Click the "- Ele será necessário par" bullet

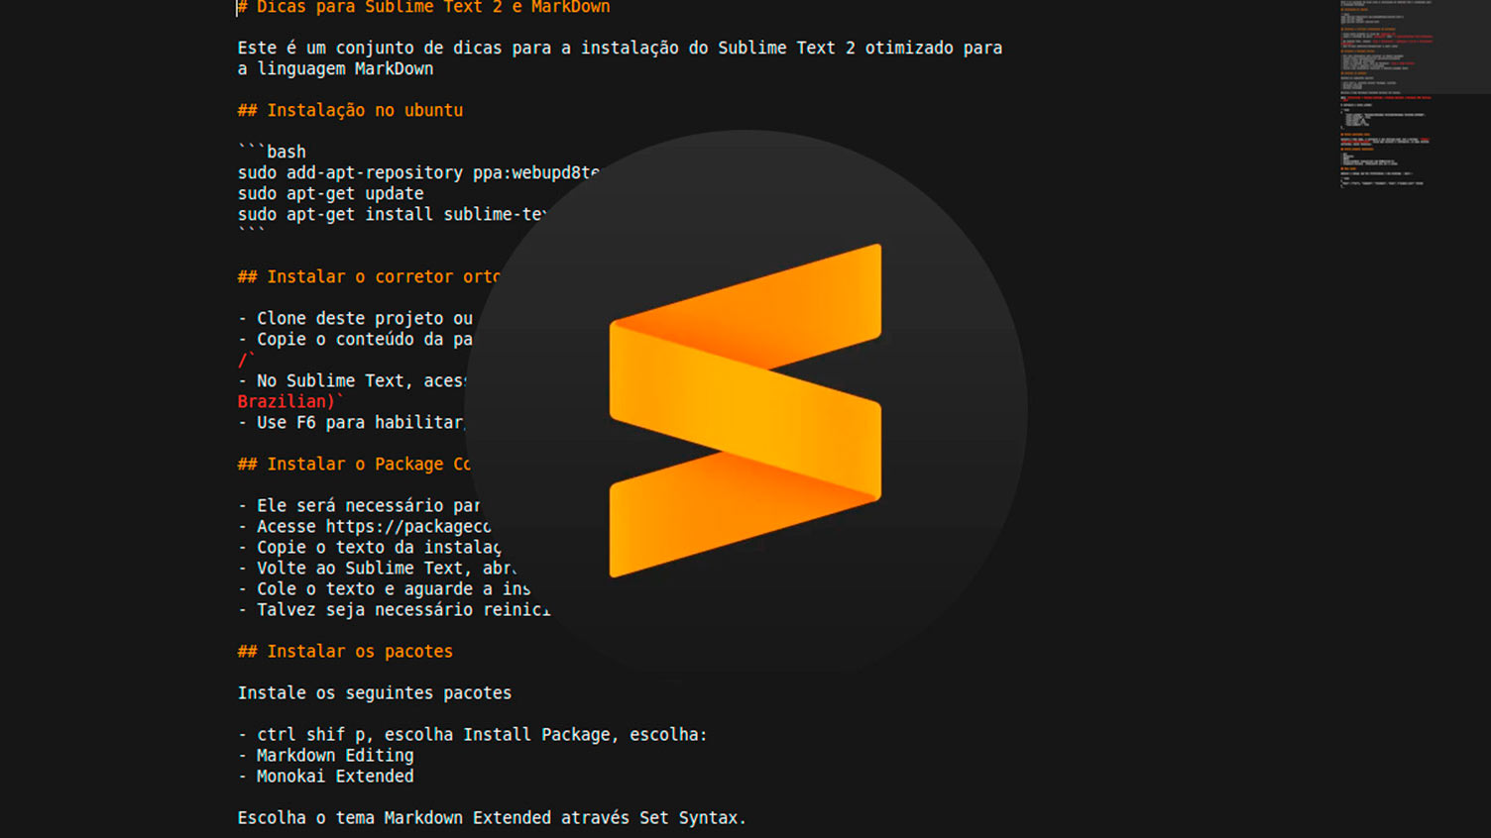tap(359, 505)
